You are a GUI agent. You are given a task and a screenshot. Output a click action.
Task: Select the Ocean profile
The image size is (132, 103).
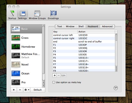click(x=26, y=73)
